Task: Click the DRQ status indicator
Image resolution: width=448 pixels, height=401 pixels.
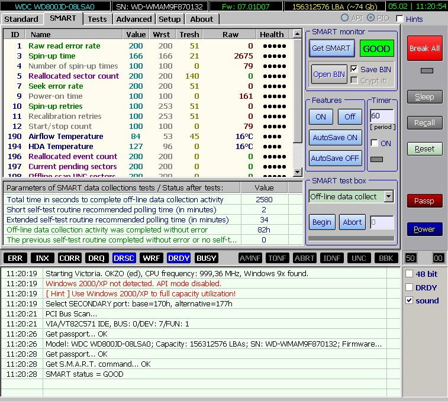Action: coord(96,258)
